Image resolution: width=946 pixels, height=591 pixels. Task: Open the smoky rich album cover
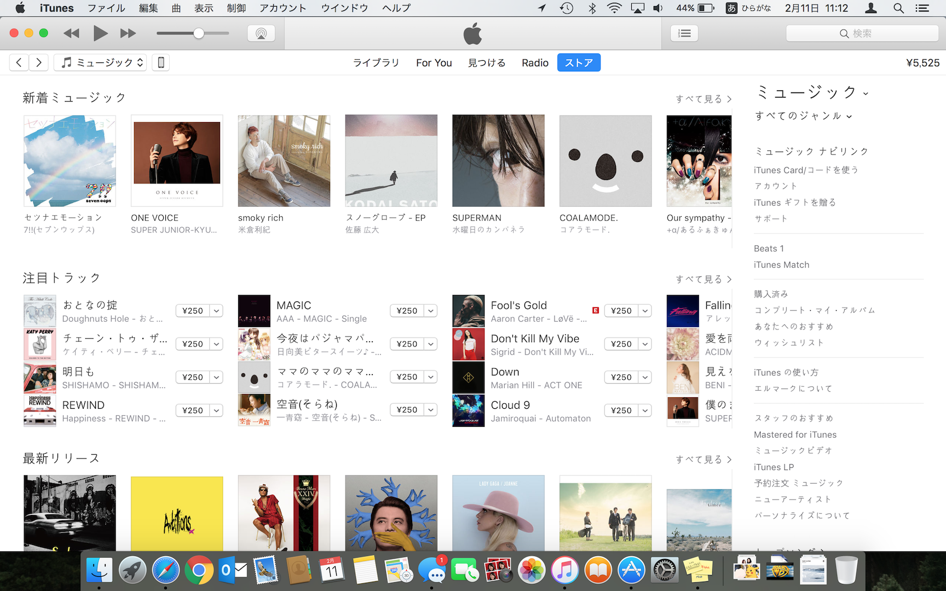click(284, 160)
